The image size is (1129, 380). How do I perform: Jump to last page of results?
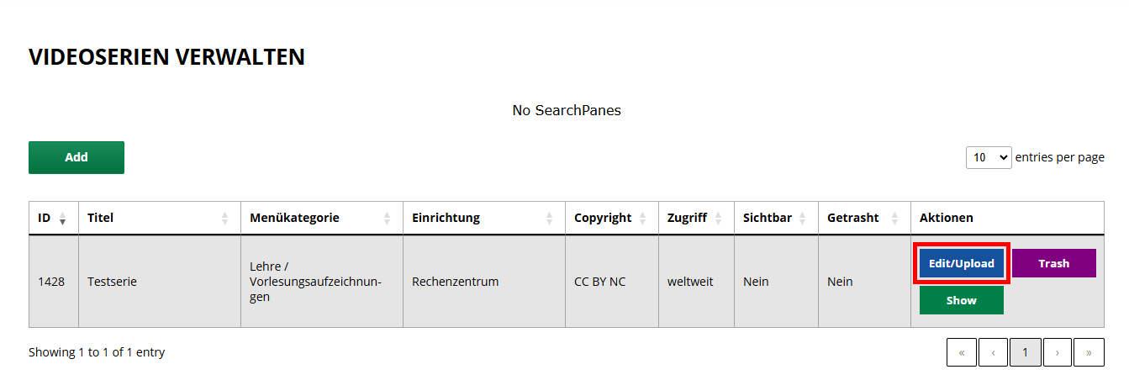(1089, 352)
